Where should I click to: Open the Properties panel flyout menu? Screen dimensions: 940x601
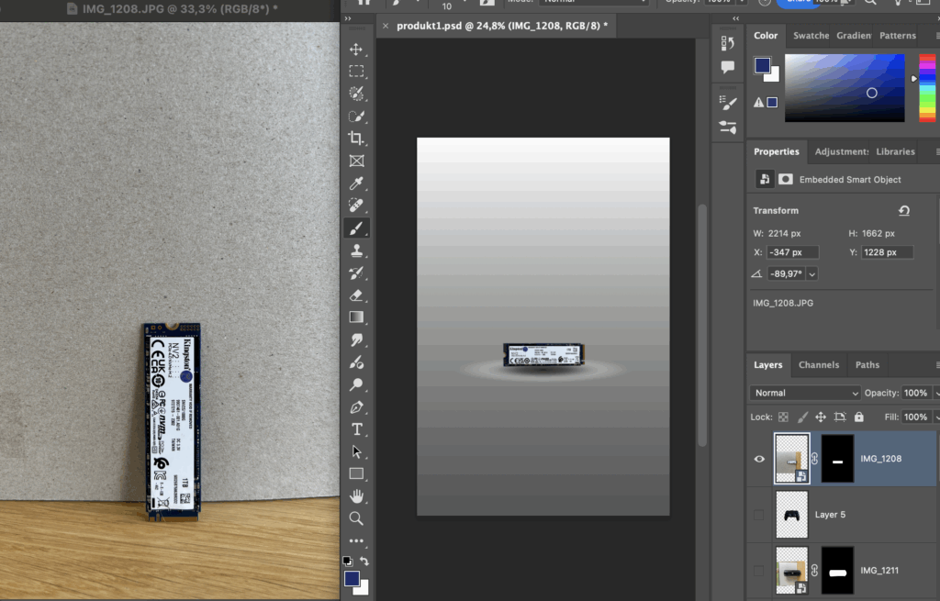[x=937, y=151]
